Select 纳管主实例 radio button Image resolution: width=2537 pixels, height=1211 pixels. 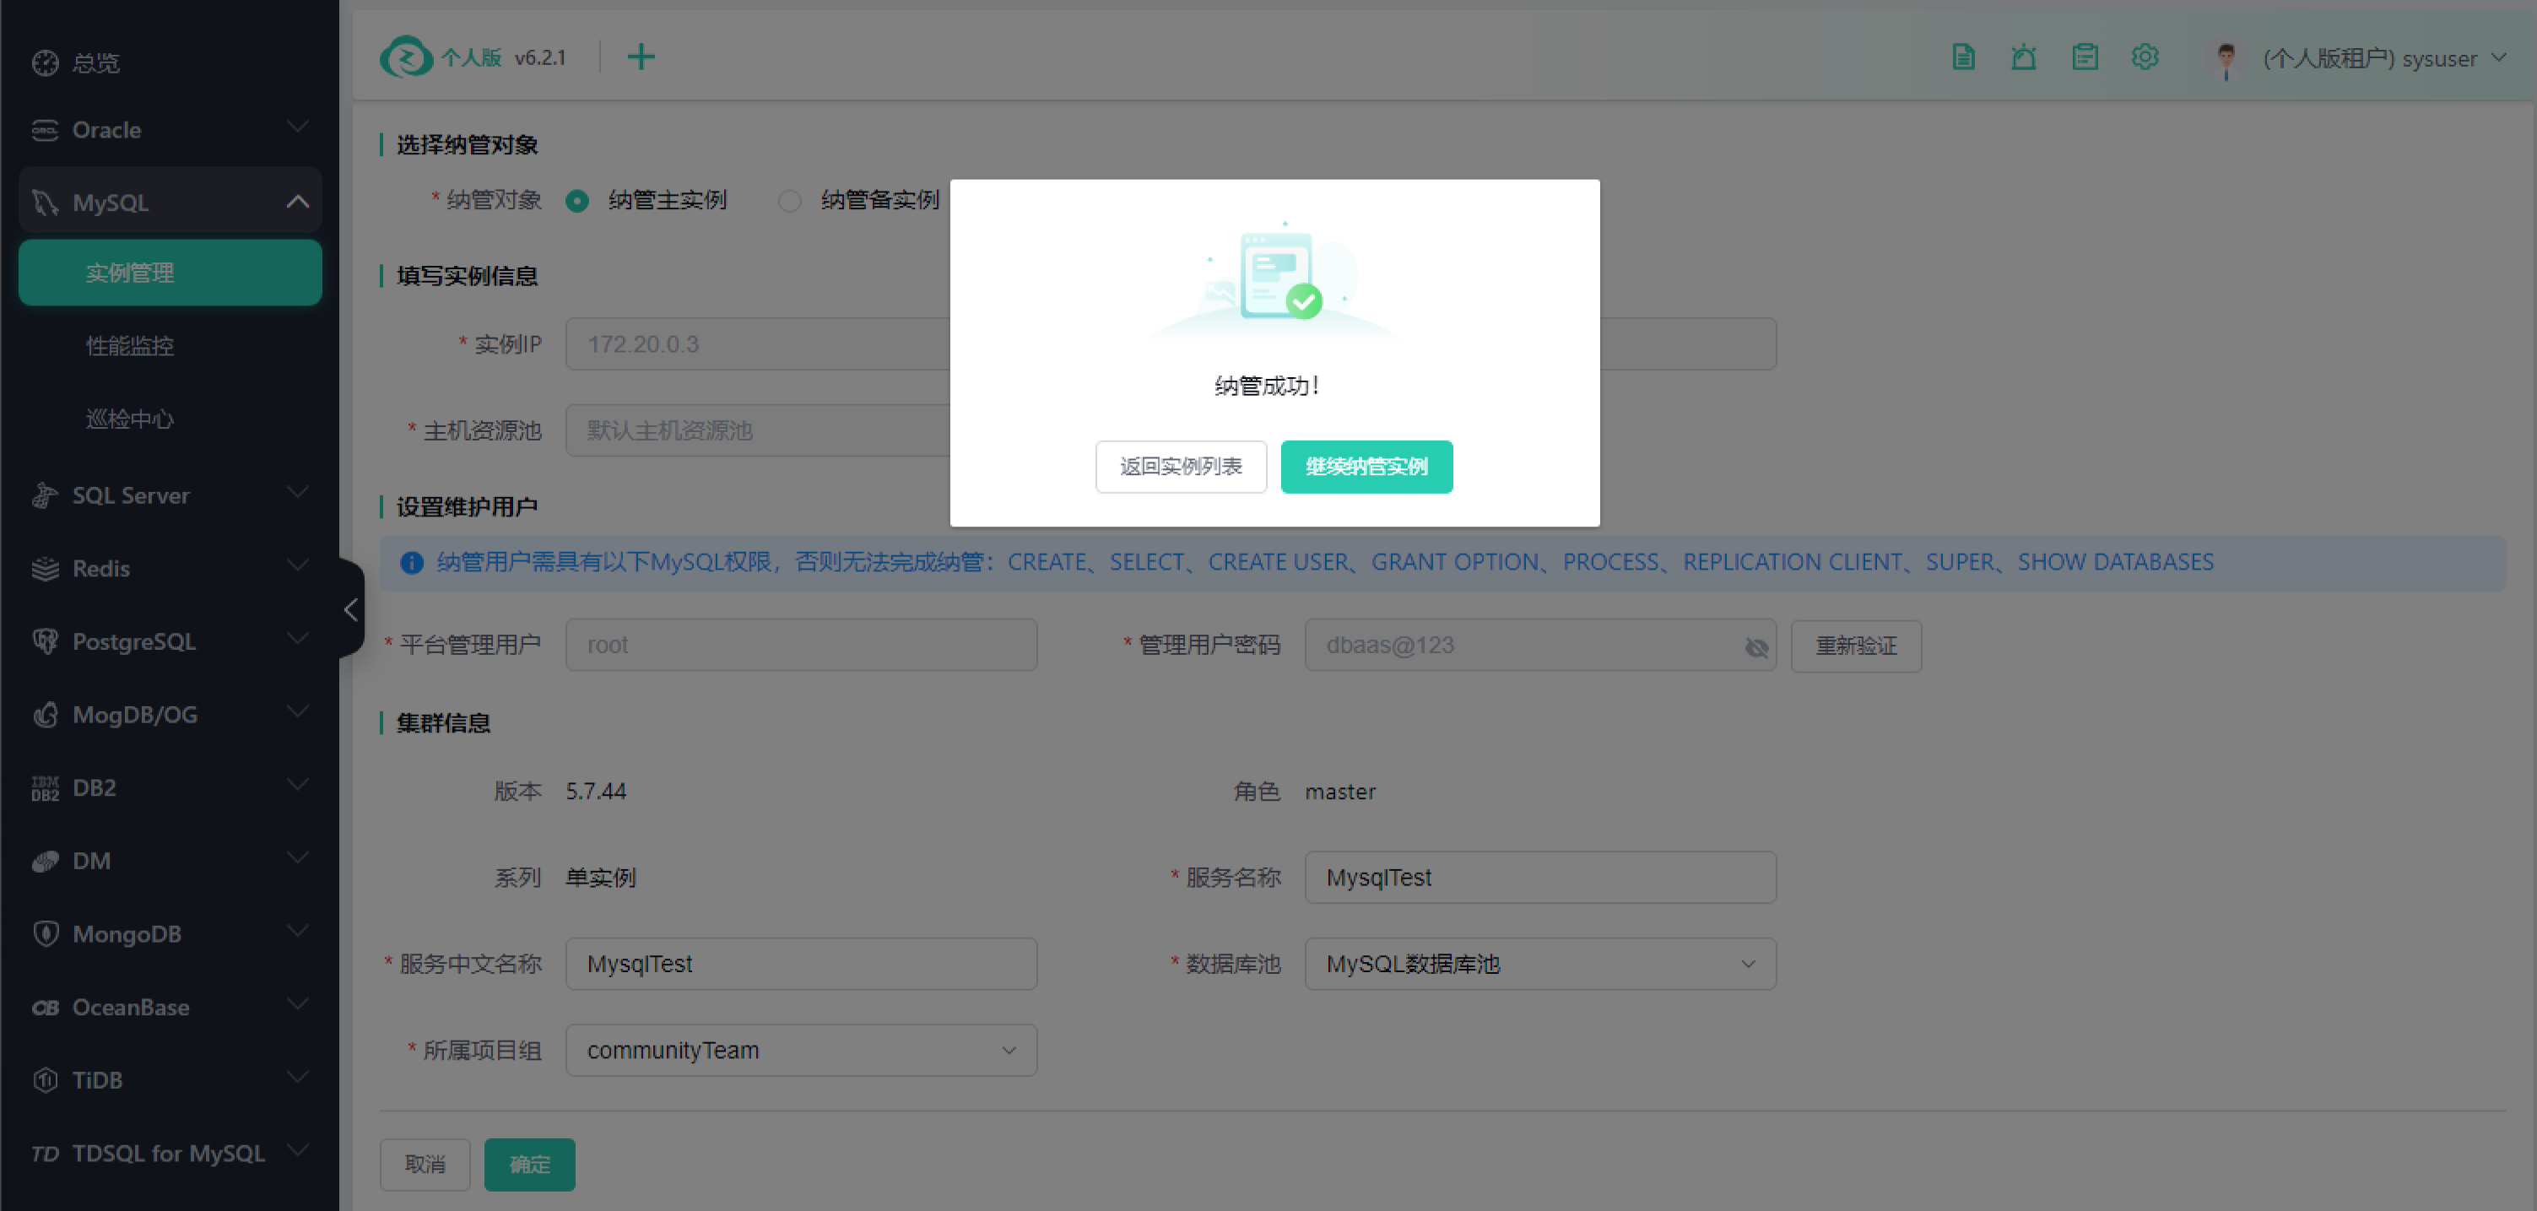pos(577,201)
